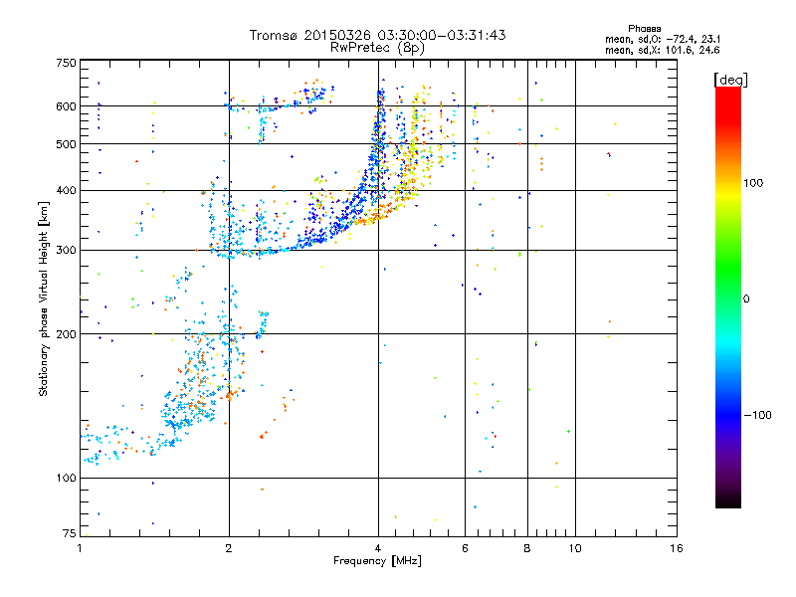The height and width of the screenshot is (597, 796).
Task: Click x-axis tick label '16'
Action: (677, 548)
